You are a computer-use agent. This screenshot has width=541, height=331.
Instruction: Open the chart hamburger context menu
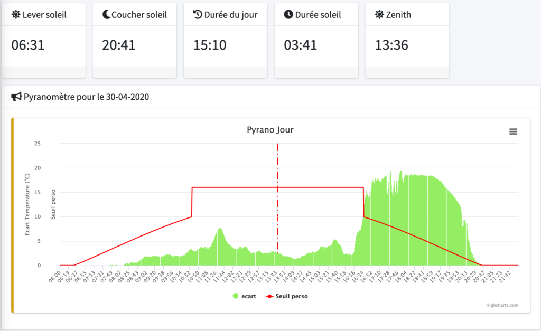[513, 131]
